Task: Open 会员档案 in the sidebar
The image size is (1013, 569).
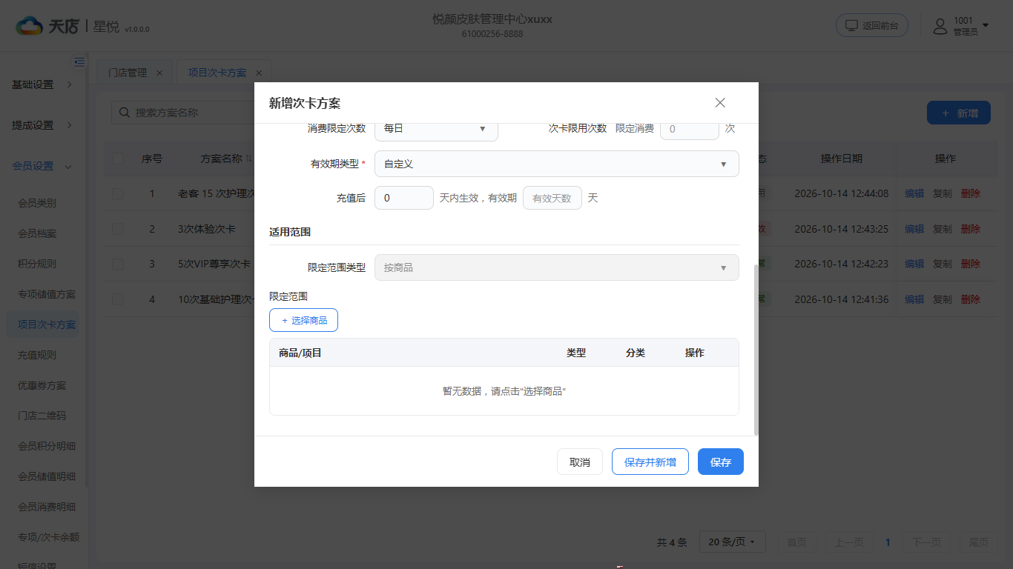Action: [x=37, y=233]
